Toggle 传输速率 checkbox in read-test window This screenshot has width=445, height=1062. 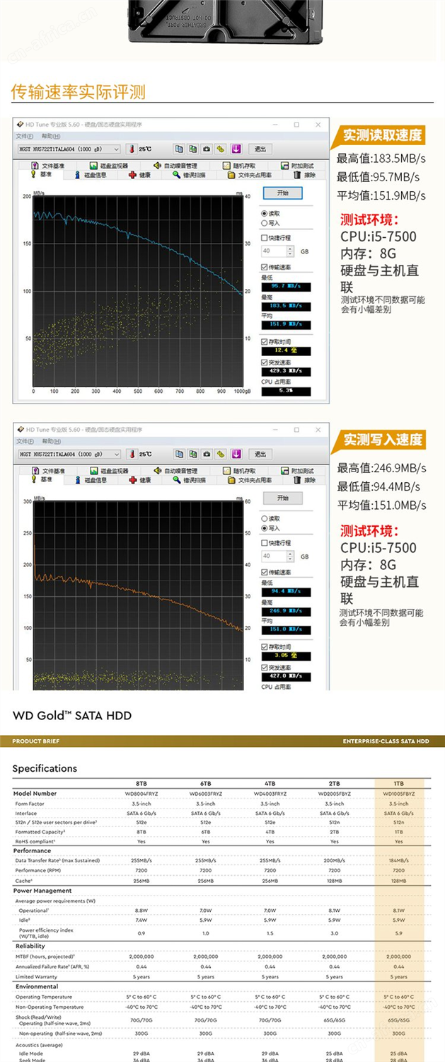(x=265, y=267)
